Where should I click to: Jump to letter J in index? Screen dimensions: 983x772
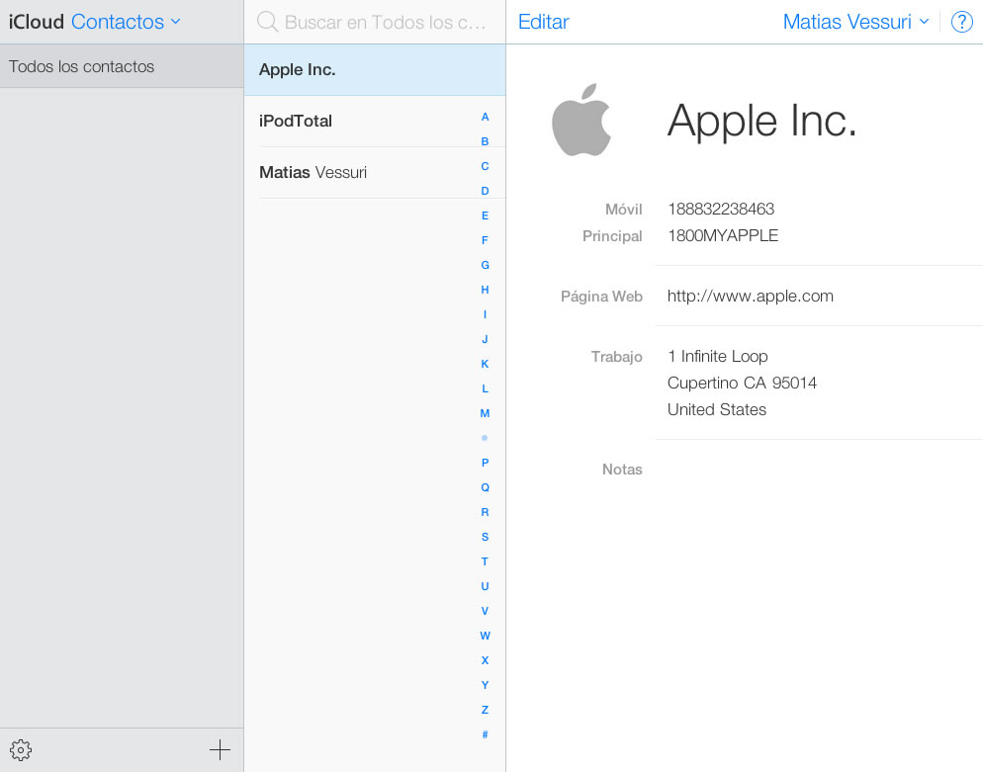point(485,339)
